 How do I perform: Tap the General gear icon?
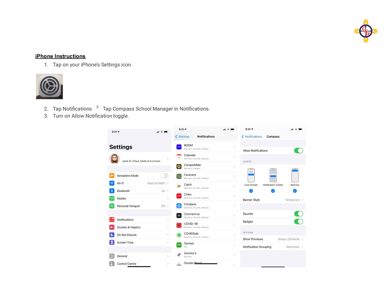point(112,256)
